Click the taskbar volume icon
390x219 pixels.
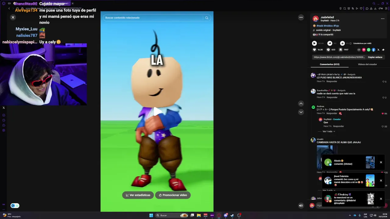click(x=375, y=215)
